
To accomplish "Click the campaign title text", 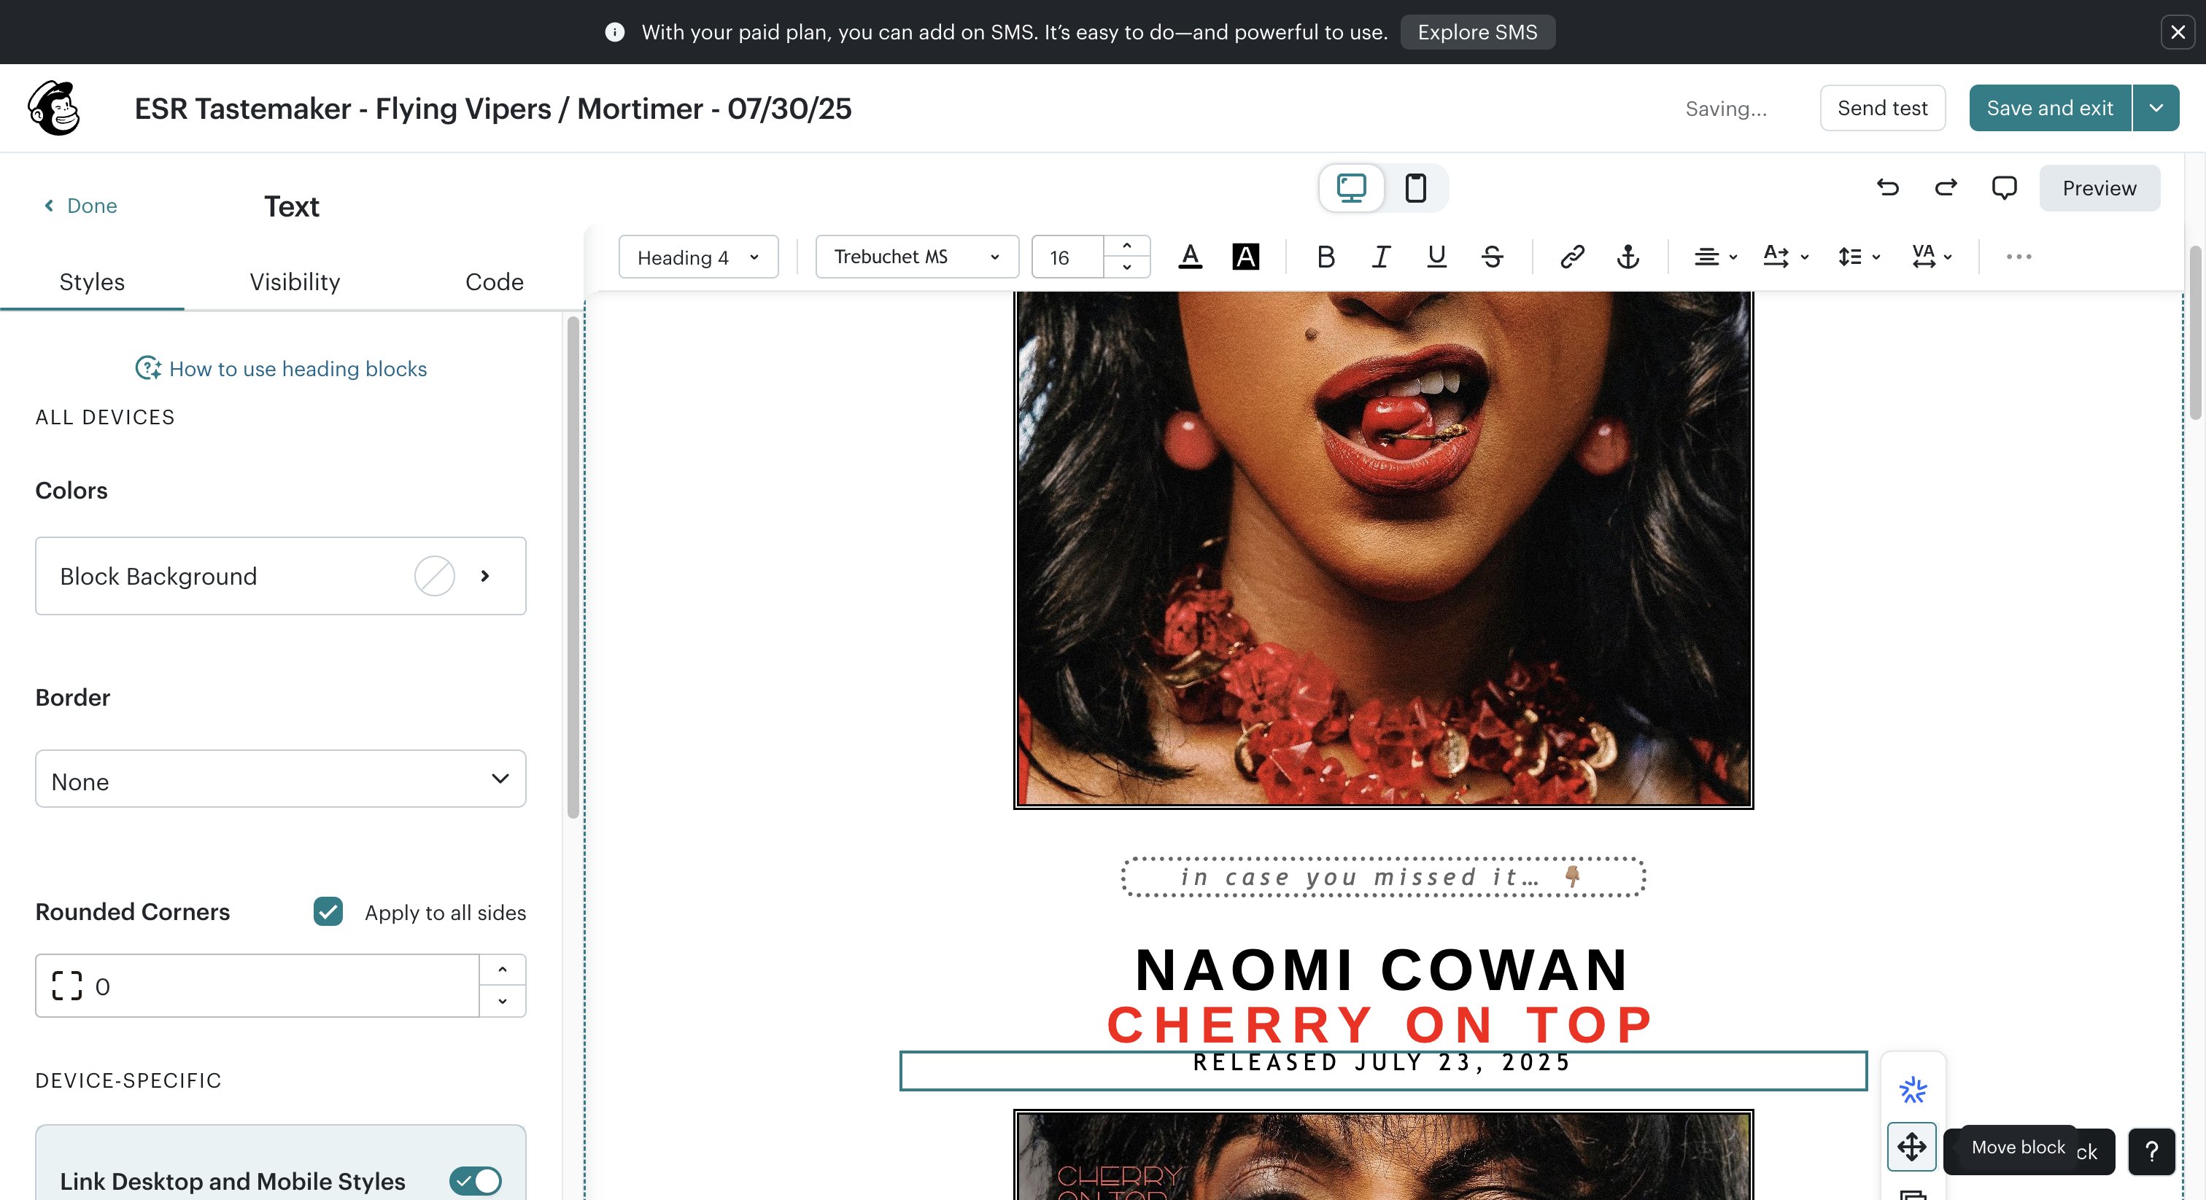I will pyautogui.click(x=493, y=109).
